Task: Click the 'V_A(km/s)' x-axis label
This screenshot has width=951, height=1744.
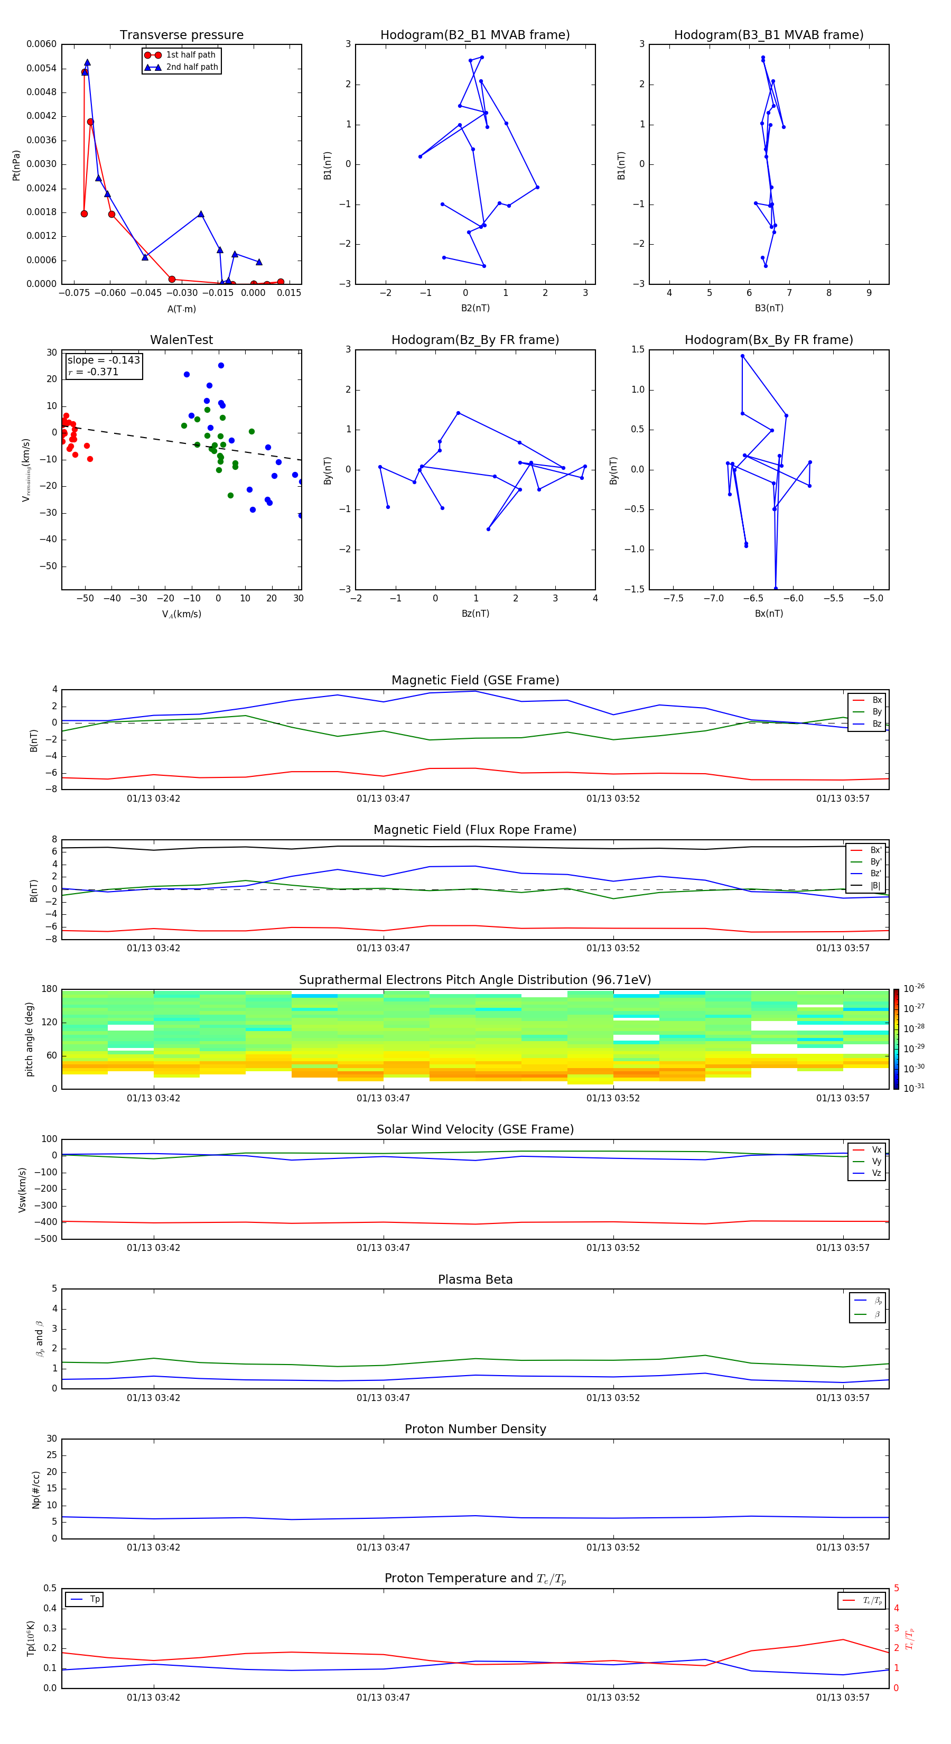Action: pyautogui.click(x=181, y=614)
